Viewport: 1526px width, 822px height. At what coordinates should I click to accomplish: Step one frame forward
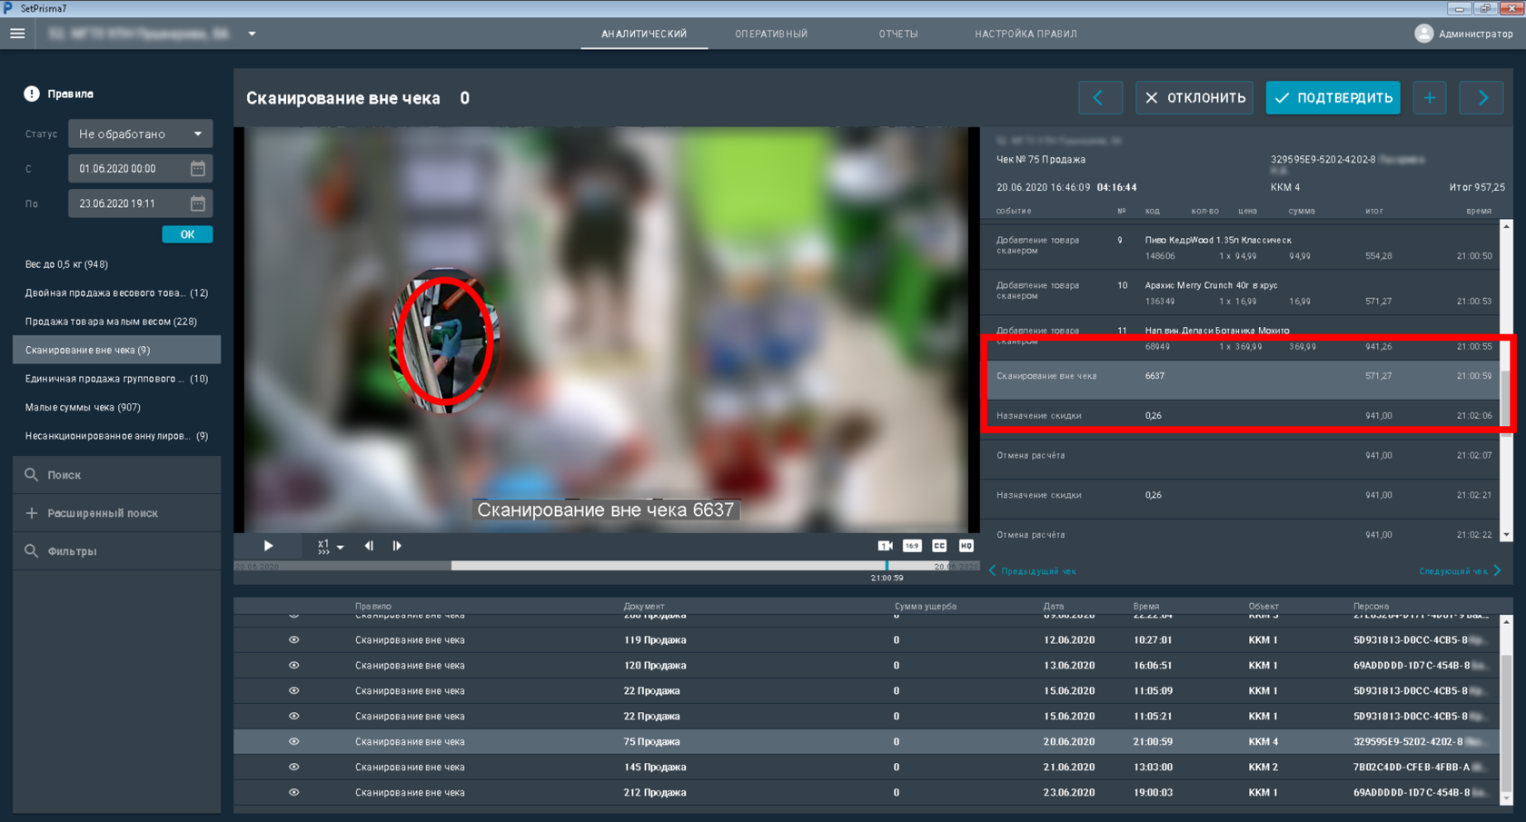pos(397,546)
